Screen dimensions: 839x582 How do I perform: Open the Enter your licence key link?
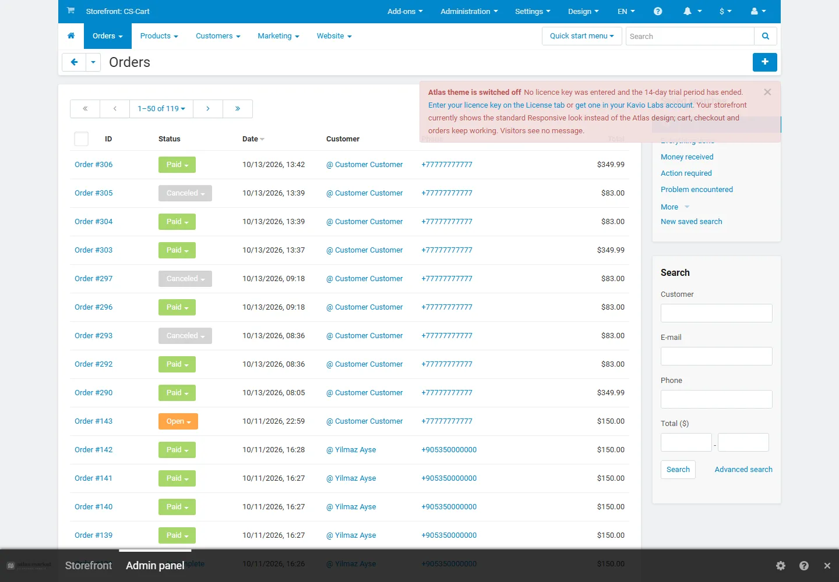[496, 105]
